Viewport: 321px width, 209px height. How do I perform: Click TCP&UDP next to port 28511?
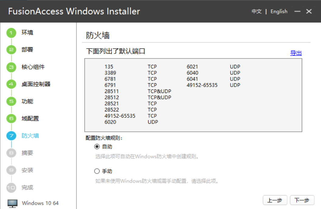(x=159, y=91)
